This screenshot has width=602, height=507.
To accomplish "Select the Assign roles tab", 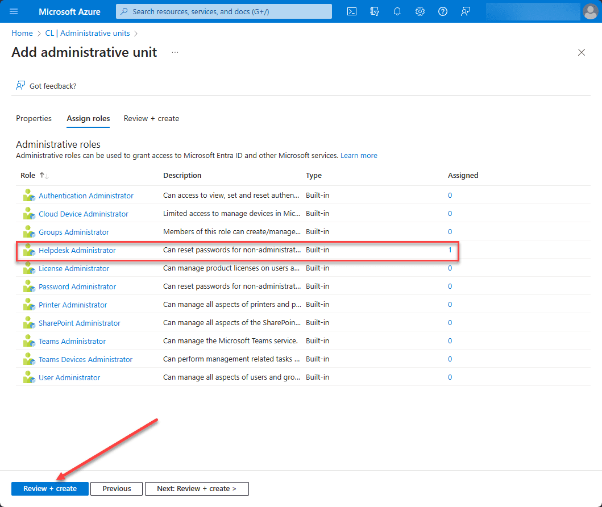I will [88, 119].
